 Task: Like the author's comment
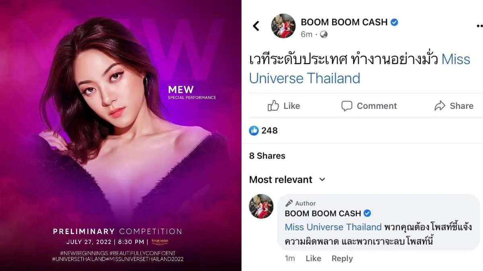click(x=313, y=259)
